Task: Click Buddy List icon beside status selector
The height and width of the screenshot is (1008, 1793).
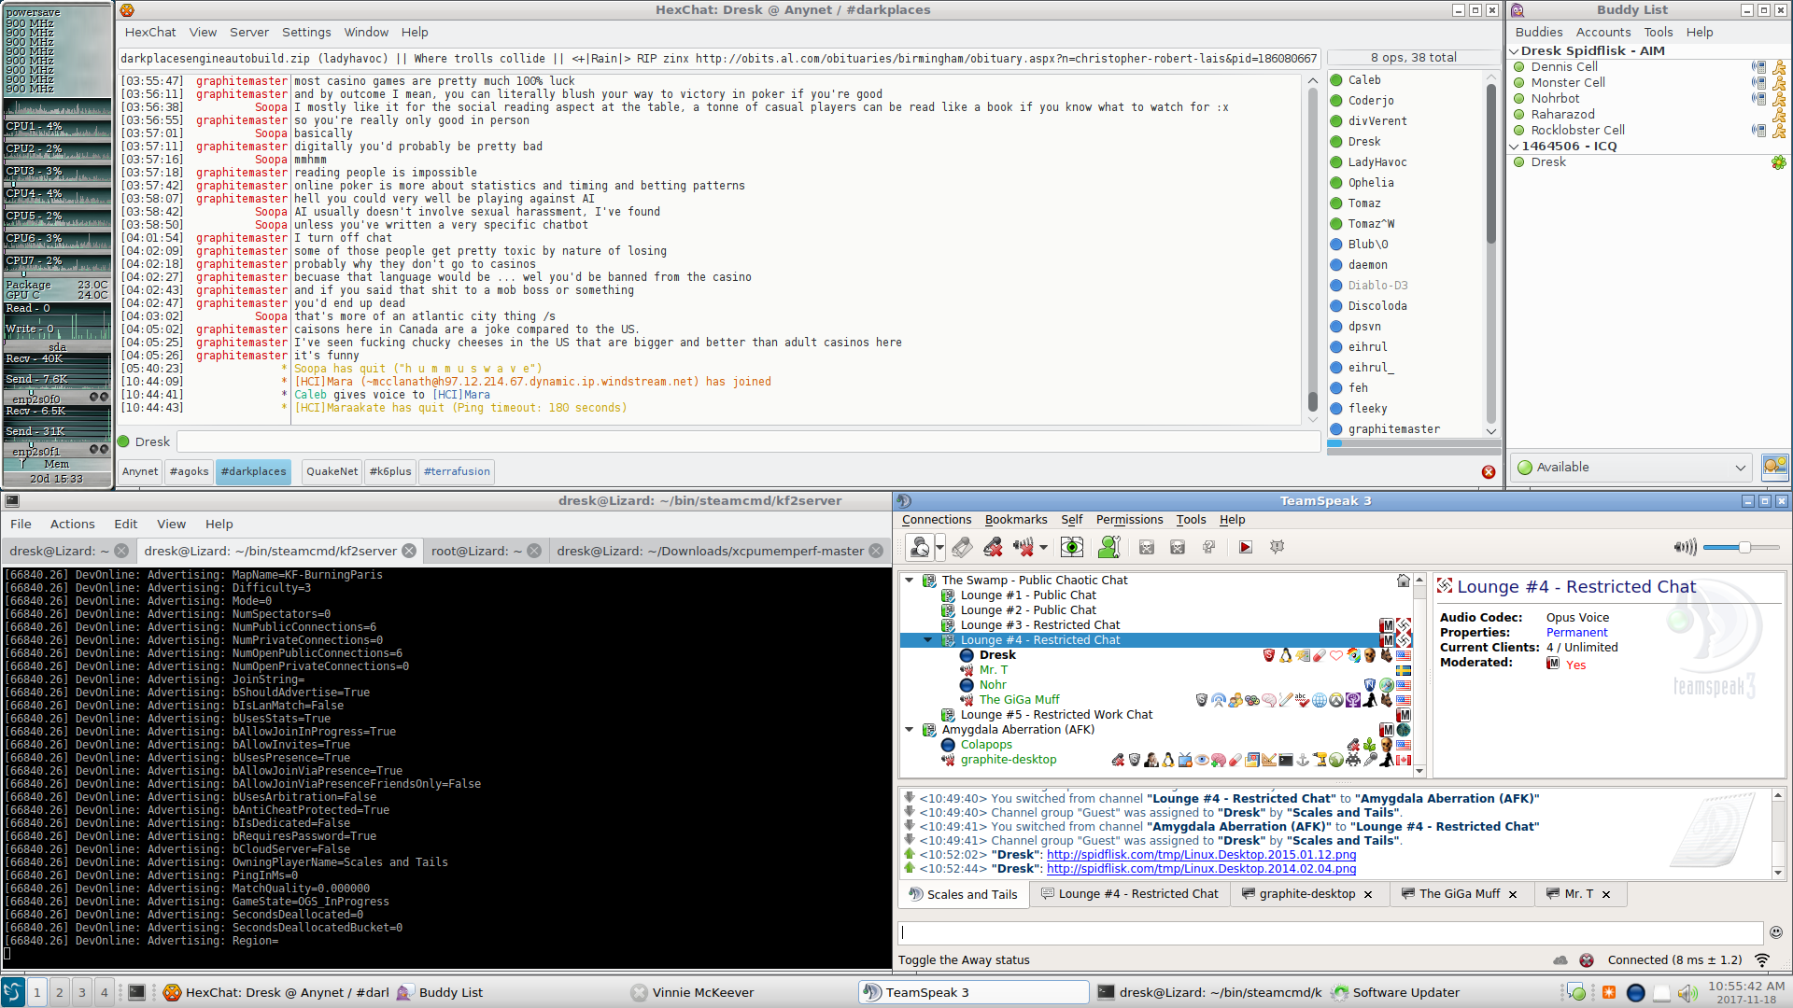Action: (1774, 466)
